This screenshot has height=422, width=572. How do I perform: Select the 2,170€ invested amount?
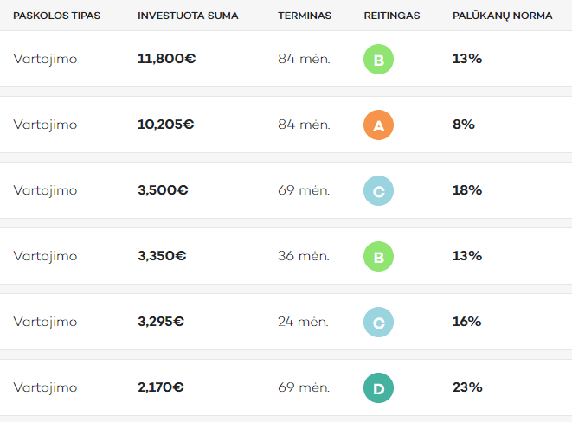160,387
